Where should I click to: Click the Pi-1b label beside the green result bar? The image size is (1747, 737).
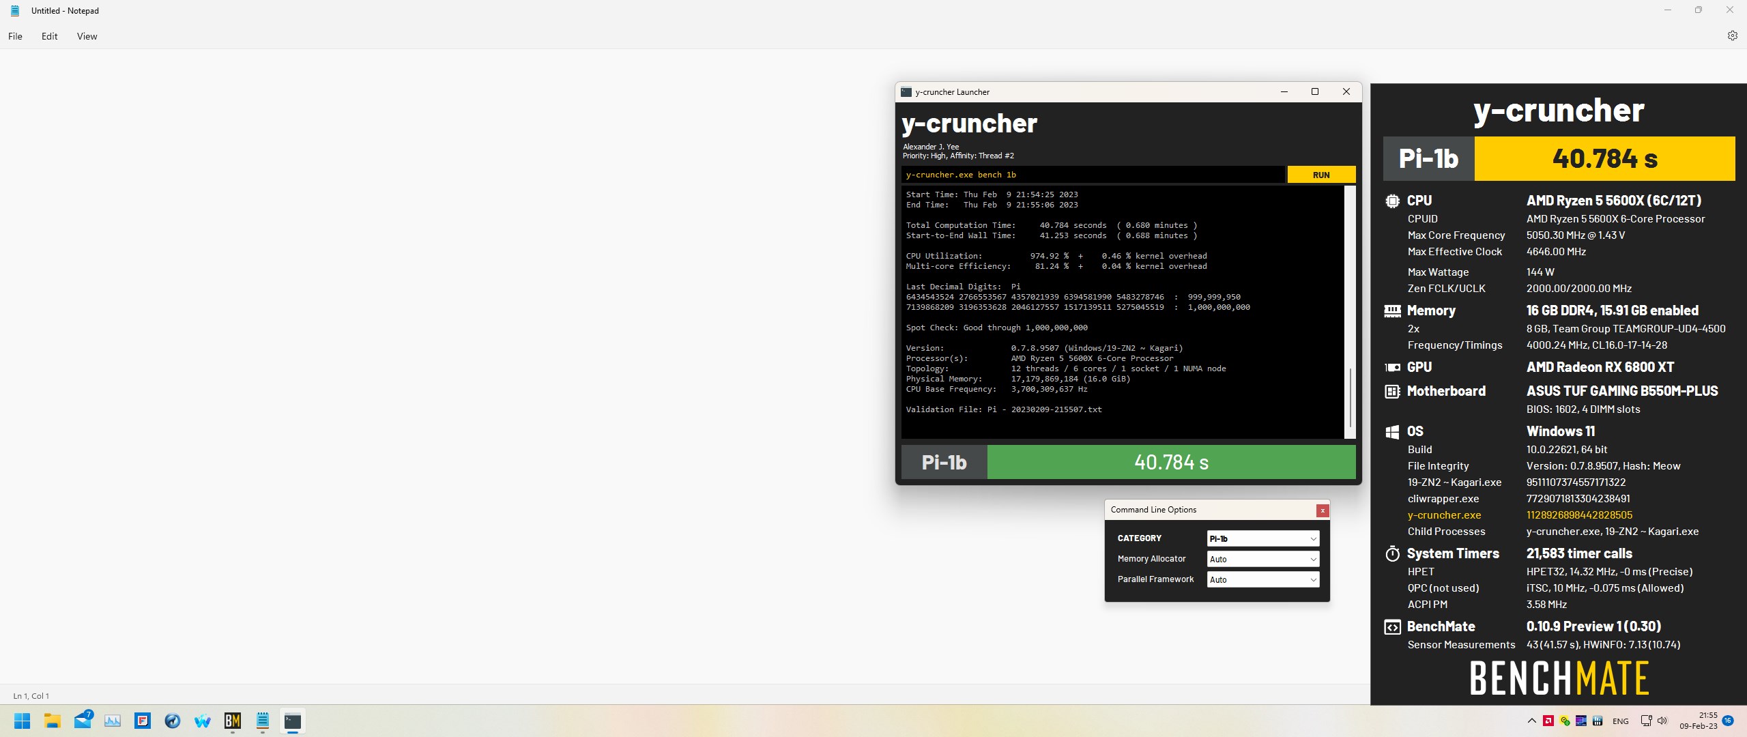[x=944, y=462]
